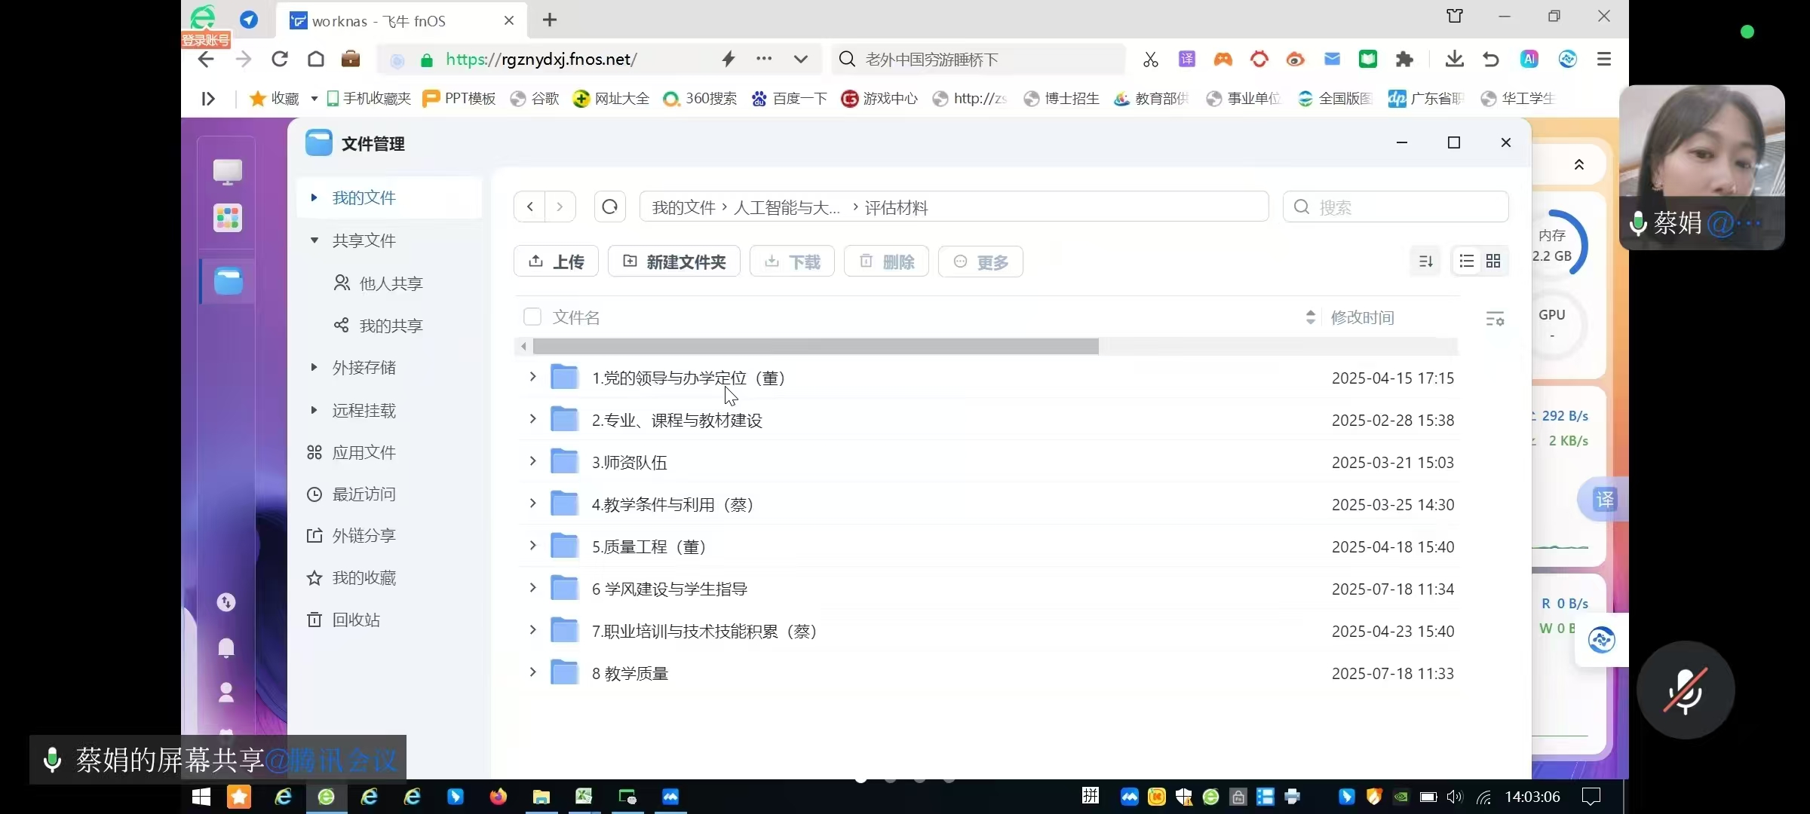Go back with the file manager back arrow

(x=530, y=207)
